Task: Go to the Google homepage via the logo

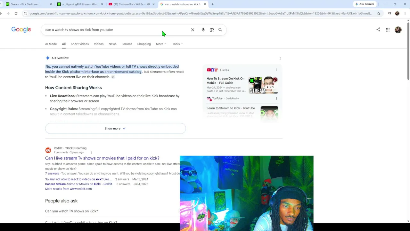Action: (21, 30)
